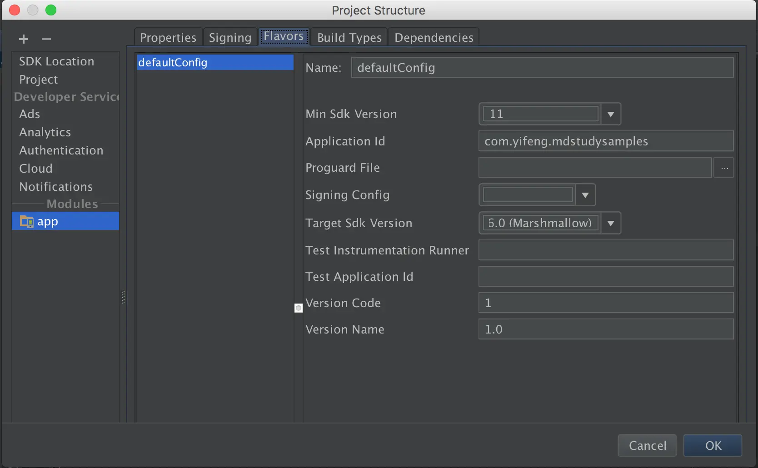Viewport: 758px width, 468px height.
Task: Click the sidebar splitter handle dots
Action: coord(123,297)
